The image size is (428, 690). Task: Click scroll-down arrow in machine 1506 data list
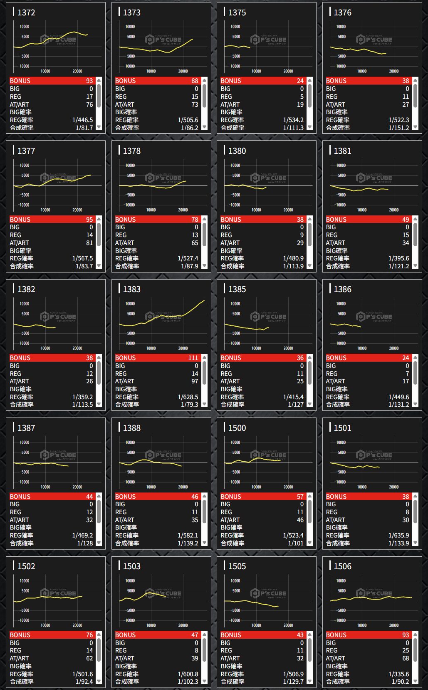(x=415, y=681)
